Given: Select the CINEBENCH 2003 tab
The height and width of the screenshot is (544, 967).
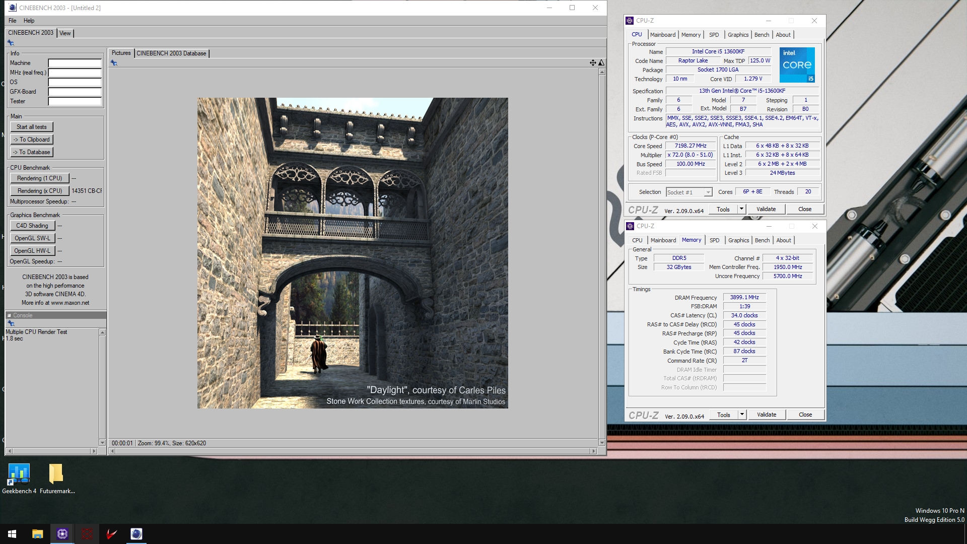Looking at the screenshot, I should tap(30, 33).
